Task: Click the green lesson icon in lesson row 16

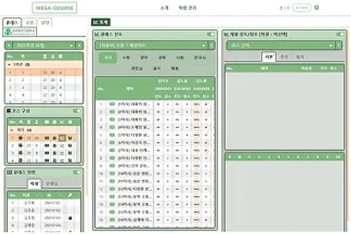Action: click(112, 220)
